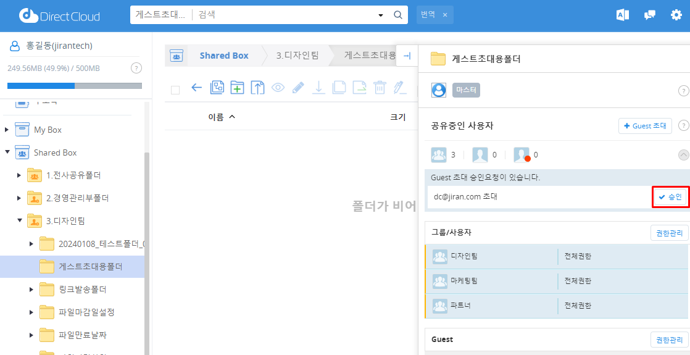Select Shared Box in the breadcrumb
Image resolution: width=690 pixels, height=355 pixels.
pos(223,56)
